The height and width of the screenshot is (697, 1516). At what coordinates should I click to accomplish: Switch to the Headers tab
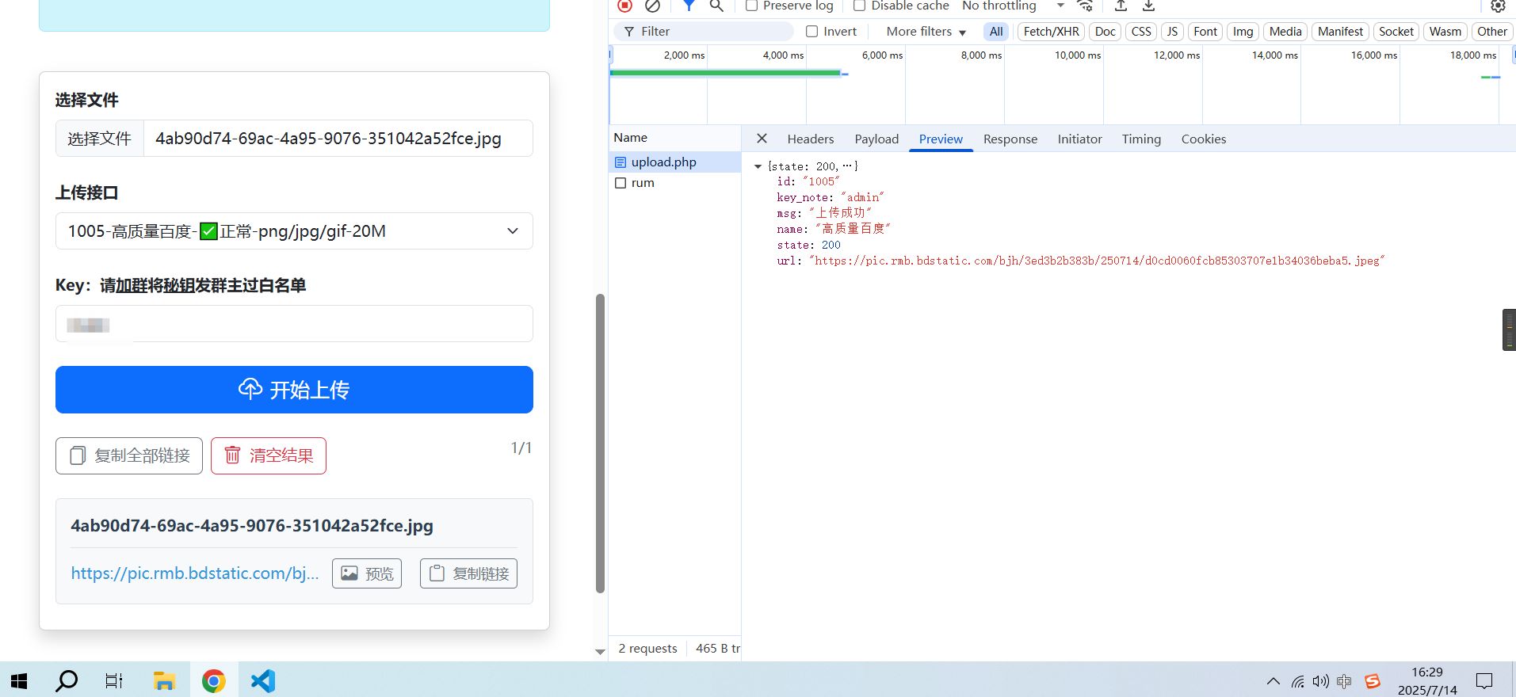click(x=810, y=139)
